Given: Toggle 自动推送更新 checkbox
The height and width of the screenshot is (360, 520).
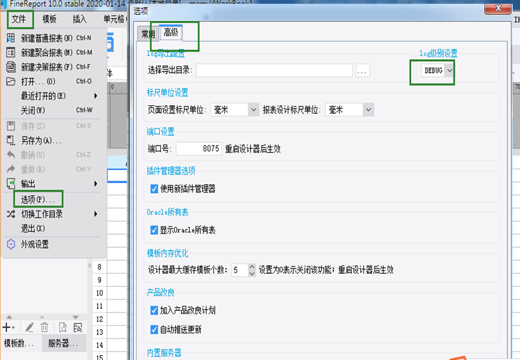Looking at the screenshot, I should point(154,330).
